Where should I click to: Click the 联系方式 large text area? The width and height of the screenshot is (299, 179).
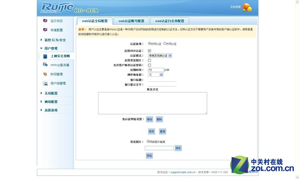pos(153,103)
